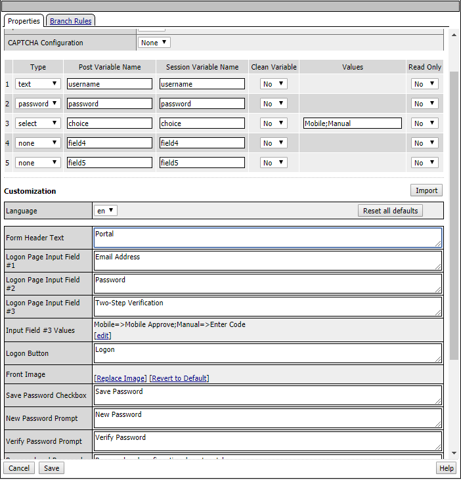The height and width of the screenshot is (480, 461).
Task: Click the Replace Image link
Action: [x=120, y=378]
